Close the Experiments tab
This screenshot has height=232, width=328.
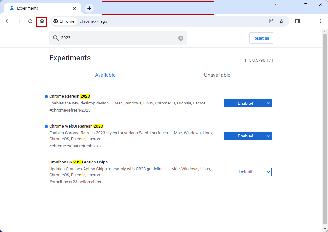click(x=75, y=8)
